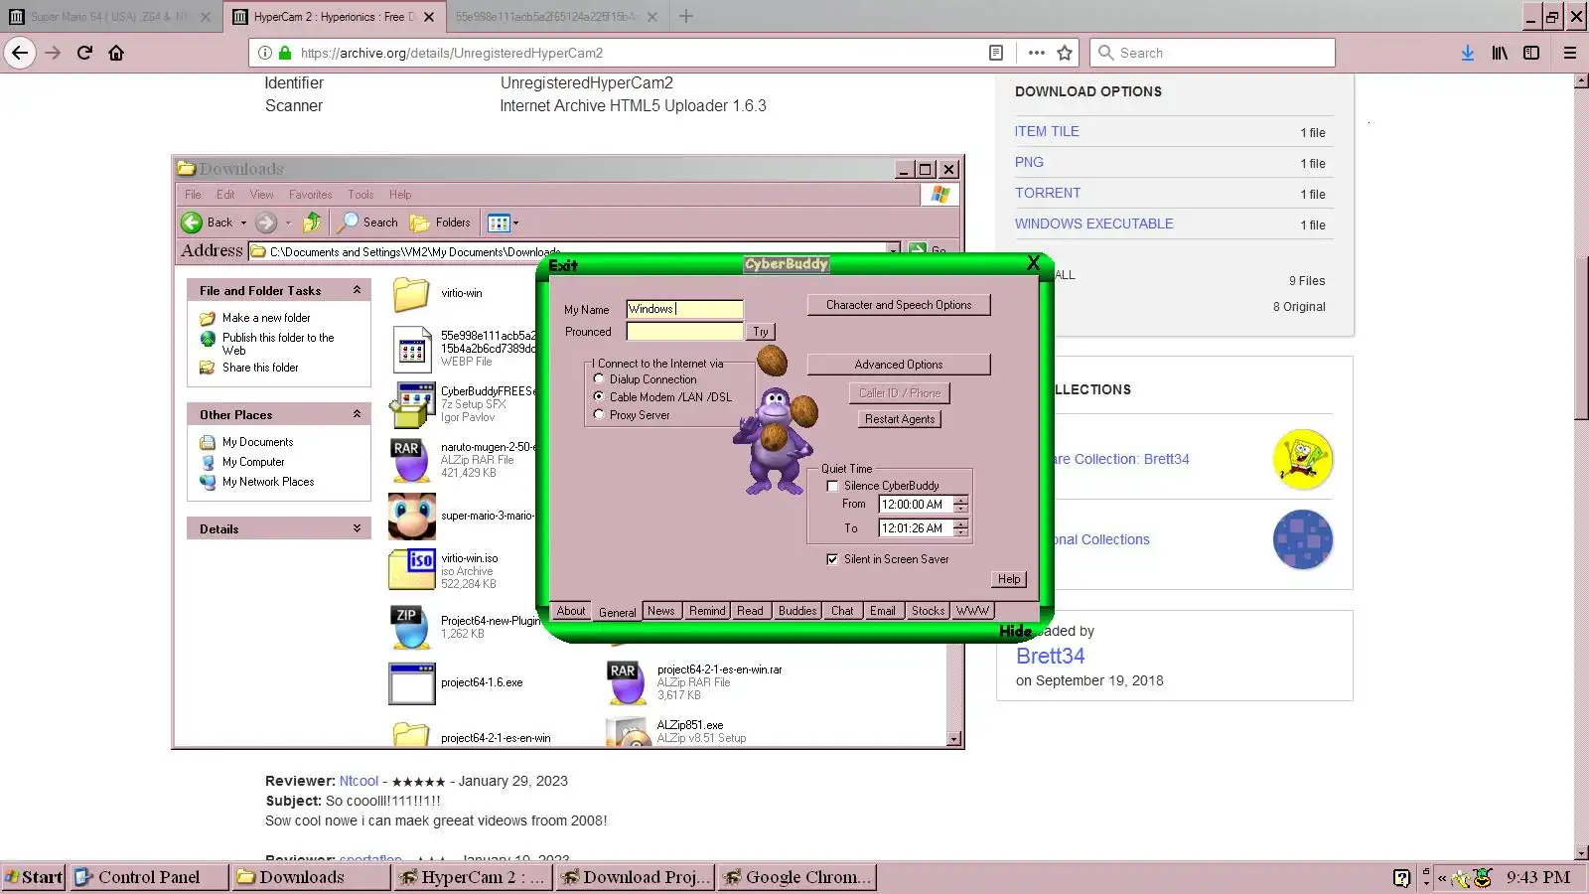Open Make a new folder task
This screenshot has width=1589, height=894.
coord(266,318)
